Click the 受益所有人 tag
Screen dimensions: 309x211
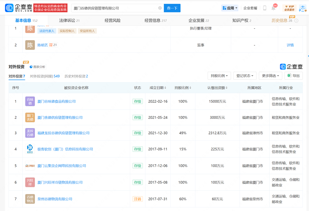(87, 31)
